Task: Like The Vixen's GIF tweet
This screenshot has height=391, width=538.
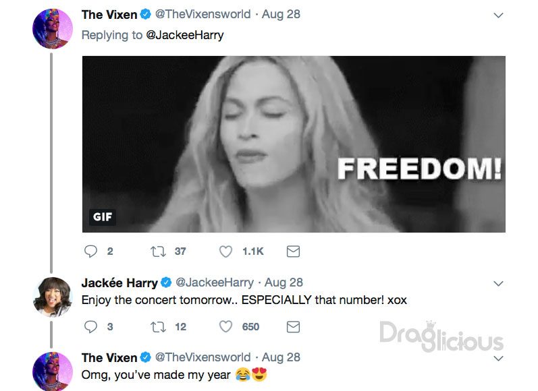Action: click(x=225, y=251)
